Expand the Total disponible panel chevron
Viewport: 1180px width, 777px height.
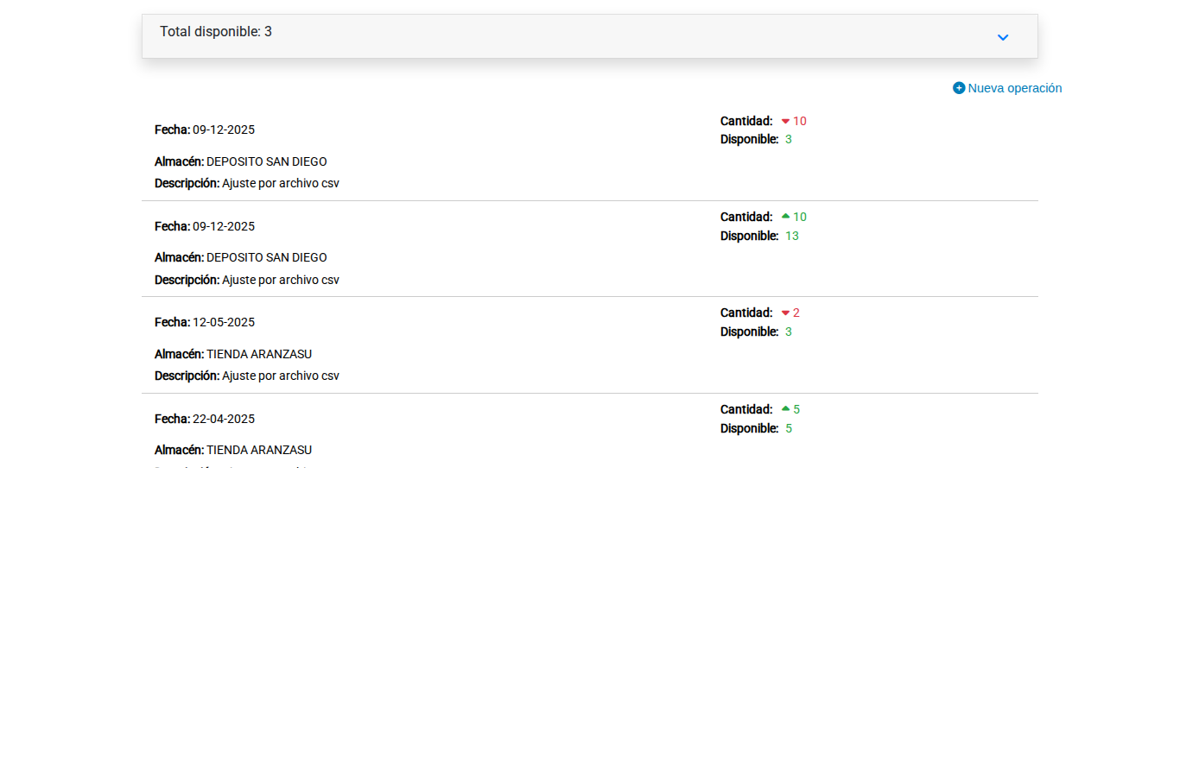tap(1002, 37)
